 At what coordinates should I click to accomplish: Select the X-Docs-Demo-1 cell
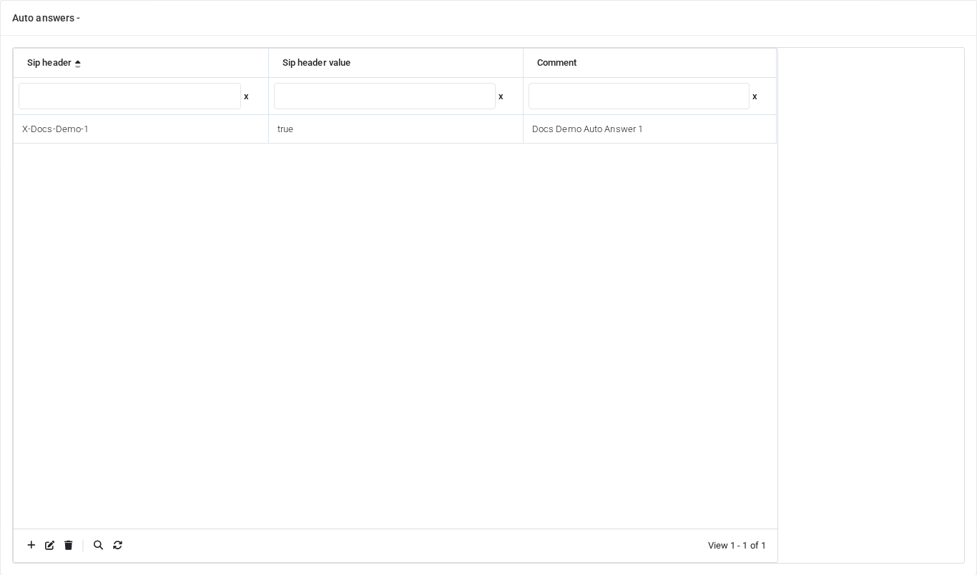click(x=141, y=129)
